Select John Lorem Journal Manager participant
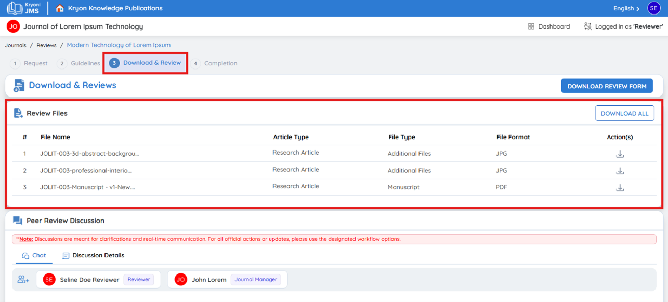 point(227,280)
